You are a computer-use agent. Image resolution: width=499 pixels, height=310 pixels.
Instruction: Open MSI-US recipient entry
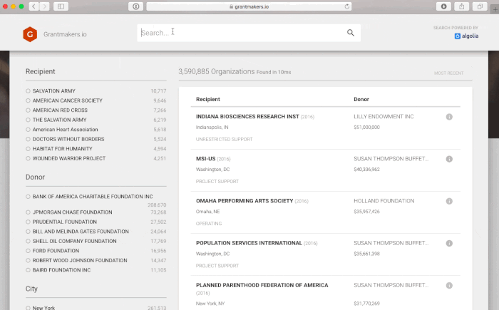[205, 158]
